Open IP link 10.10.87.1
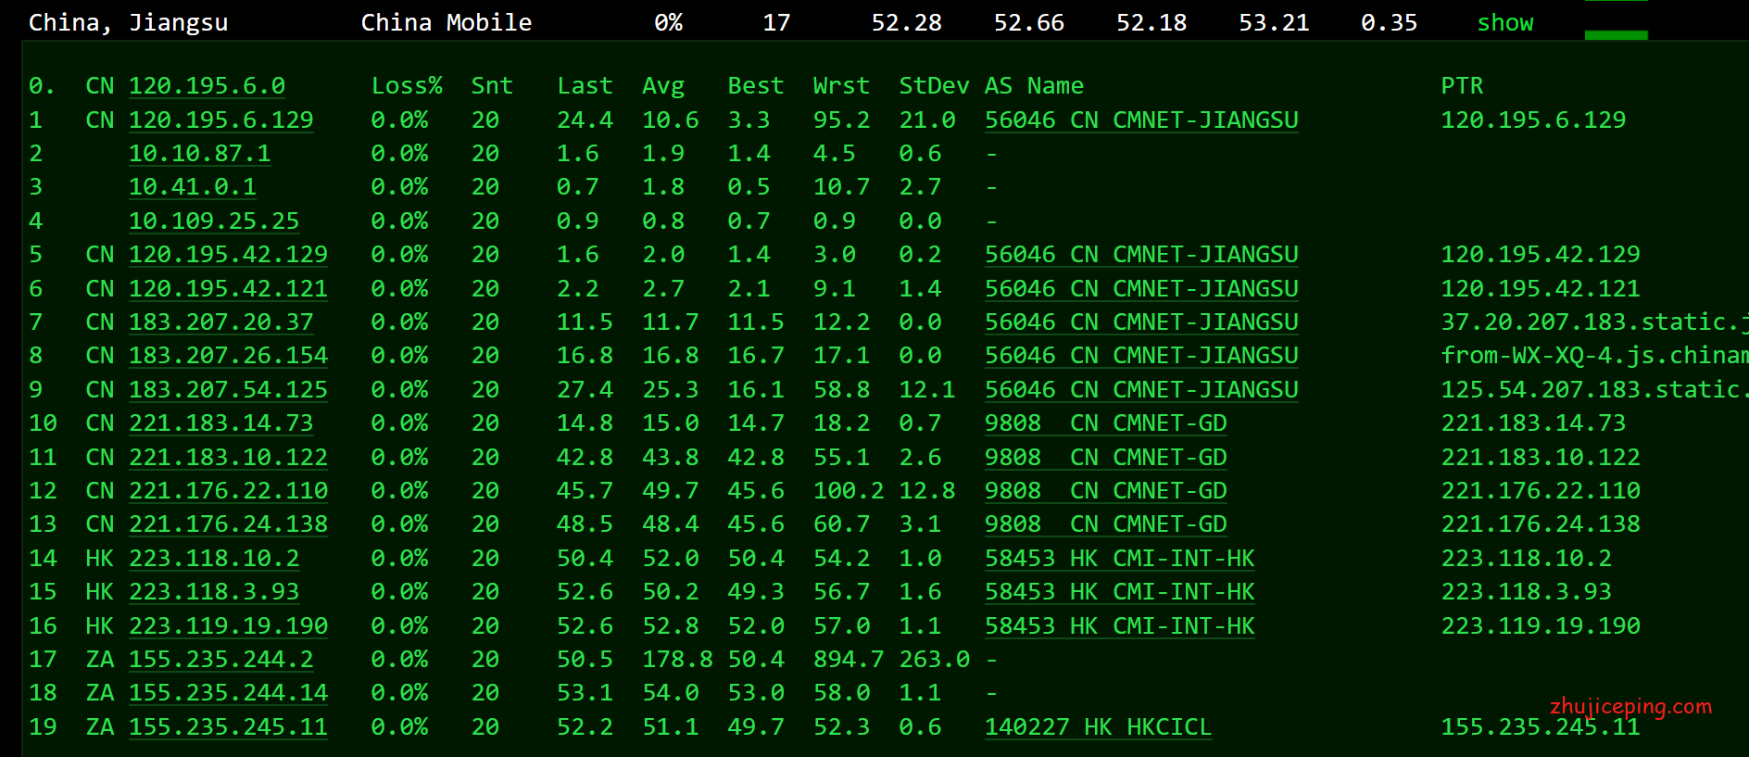Viewport: 1749px width, 757px height. point(199,154)
